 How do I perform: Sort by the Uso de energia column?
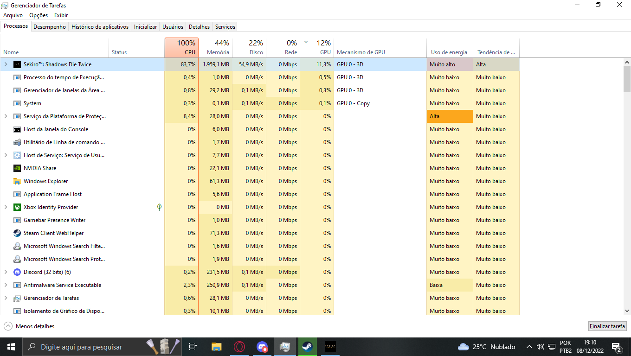[450, 47]
